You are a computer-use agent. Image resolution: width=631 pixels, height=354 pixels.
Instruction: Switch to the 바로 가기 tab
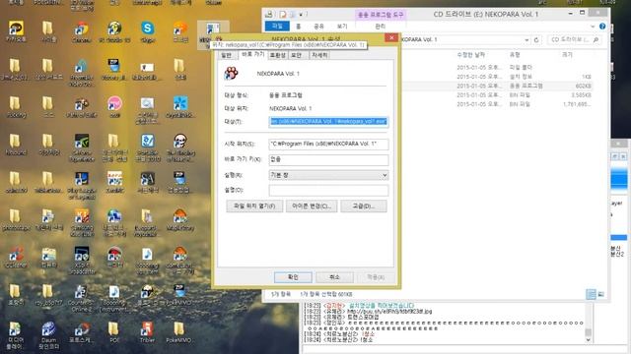click(x=253, y=54)
